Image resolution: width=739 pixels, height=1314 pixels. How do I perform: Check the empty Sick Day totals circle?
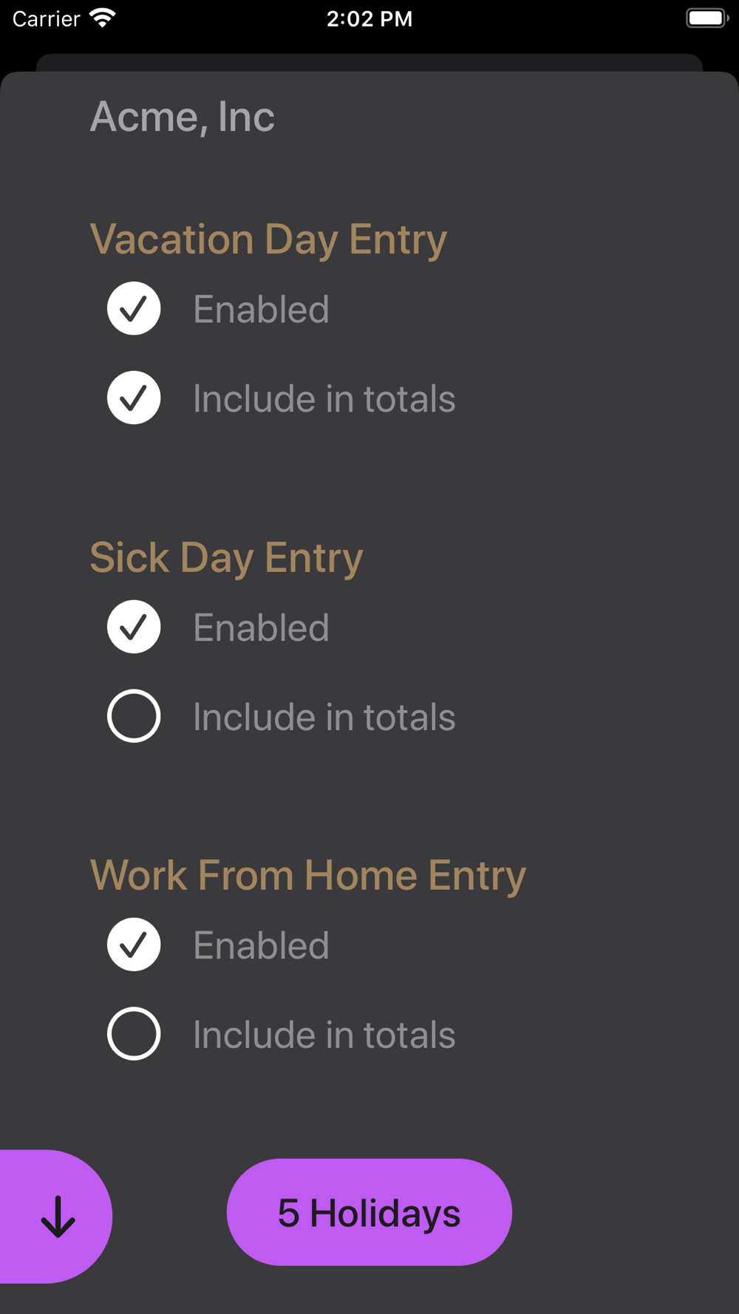134,716
